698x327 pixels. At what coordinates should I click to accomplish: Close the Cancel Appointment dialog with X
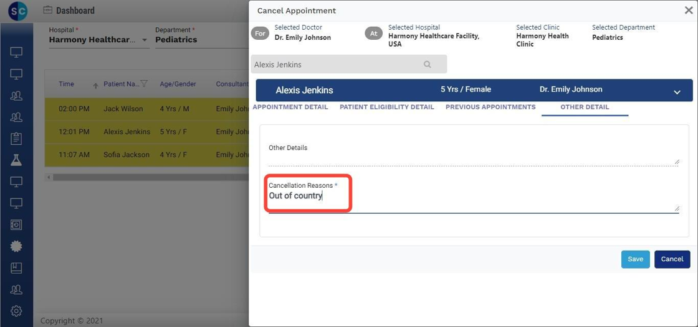(x=688, y=10)
